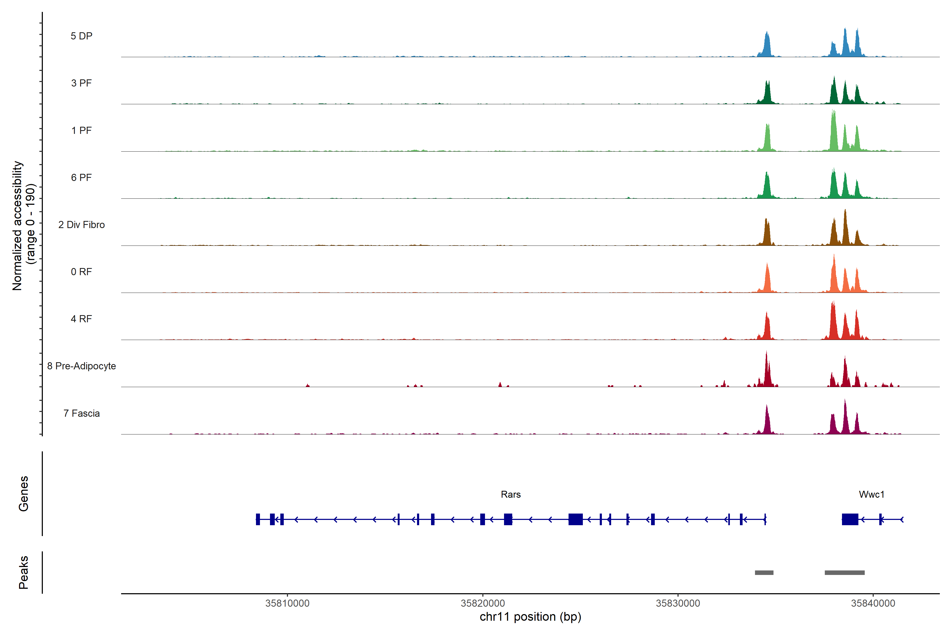Click the Wwc1 gene name
The width and height of the screenshot is (952, 635).
click(871, 495)
